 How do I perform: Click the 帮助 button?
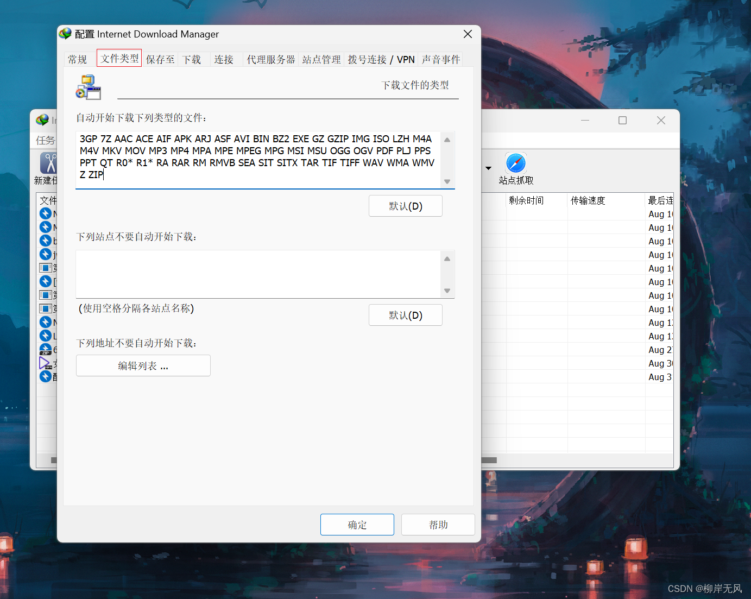438,525
